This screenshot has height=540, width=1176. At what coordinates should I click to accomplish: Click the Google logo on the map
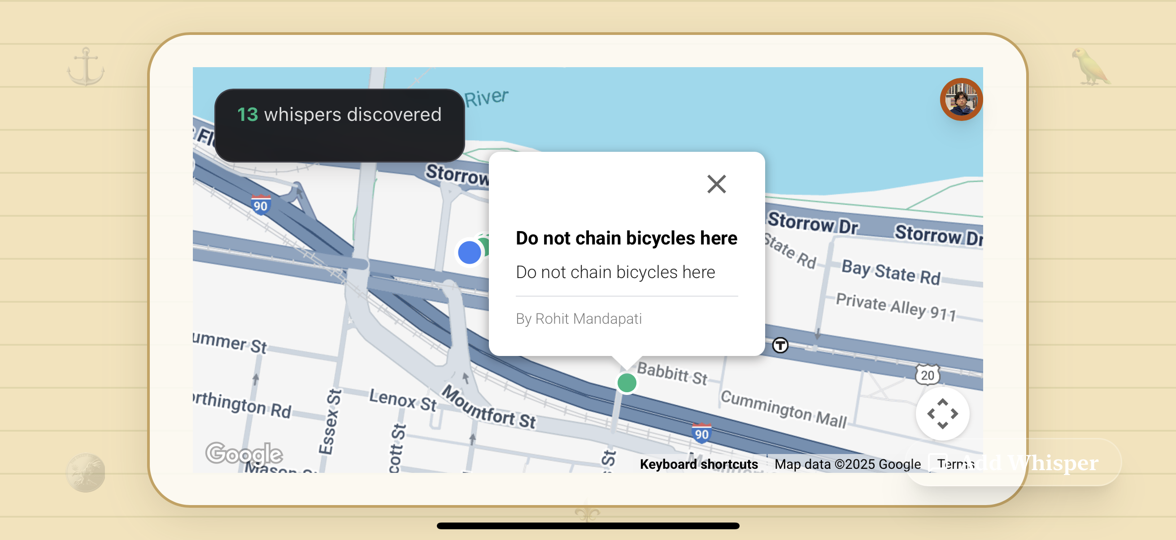point(244,454)
